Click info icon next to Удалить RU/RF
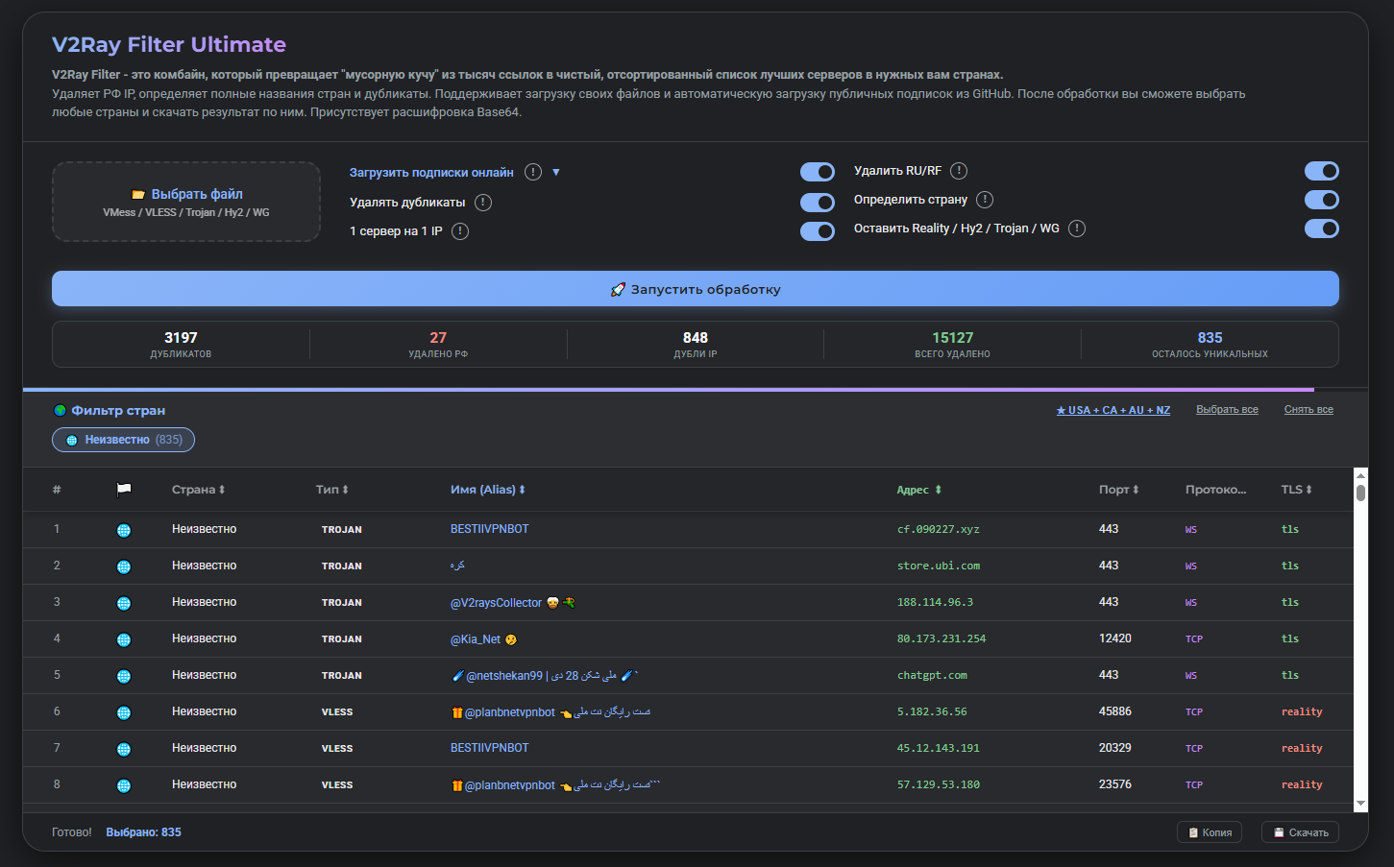This screenshot has width=1394, height=867. (x=959, y=171)
